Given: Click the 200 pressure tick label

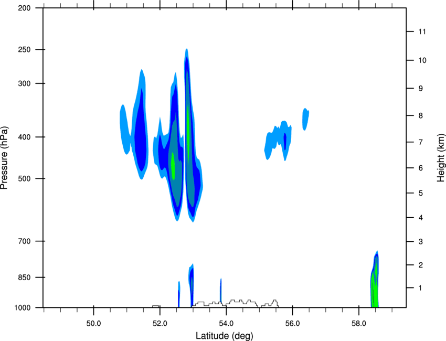Looking at the screenshot, I should [24, 8].
